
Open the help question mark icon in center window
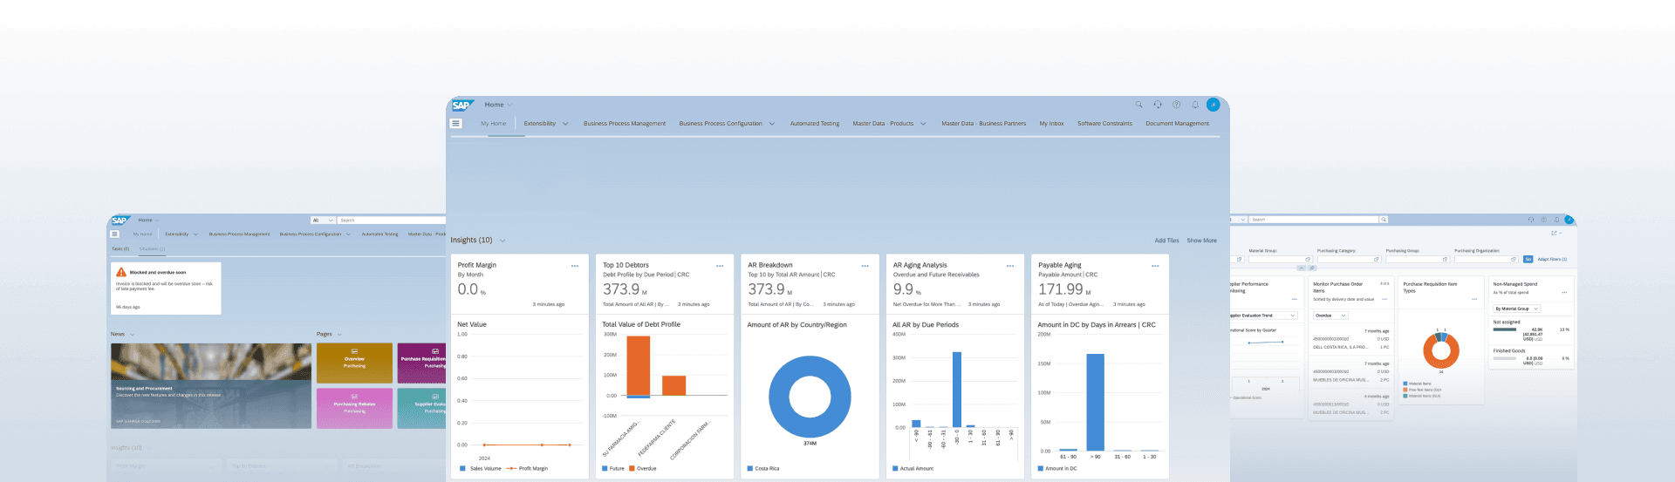point(1176,105)
